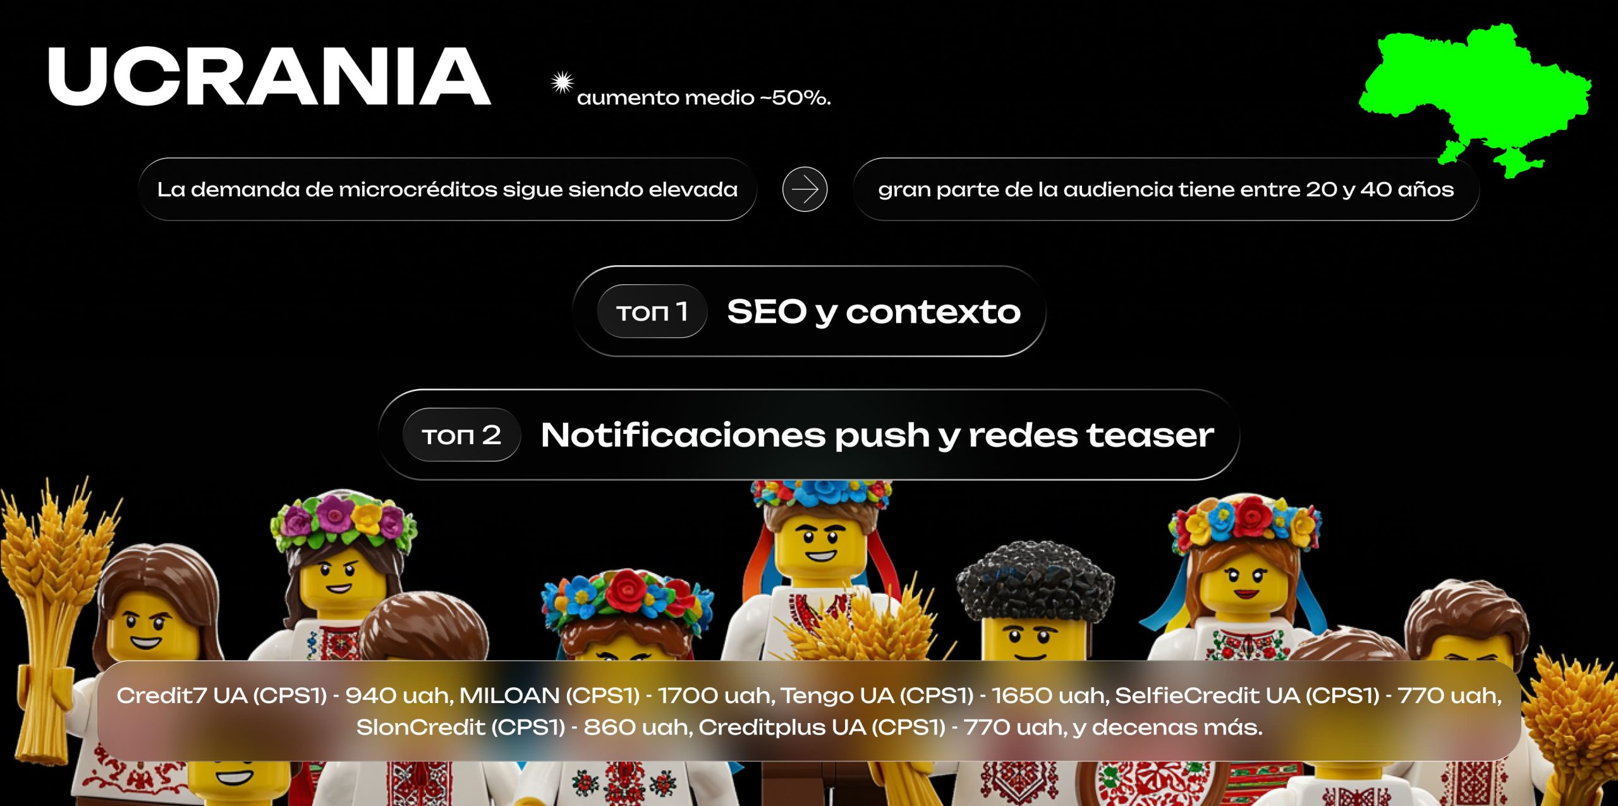
Task: Click the circled right-arrow icon
Action: click(805, 189)
